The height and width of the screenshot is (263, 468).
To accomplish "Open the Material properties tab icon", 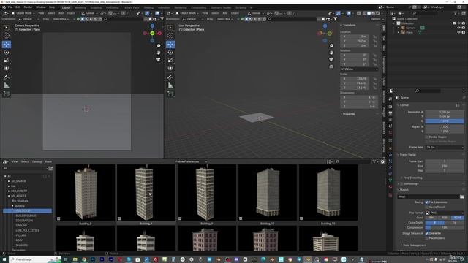I will 390,187.
